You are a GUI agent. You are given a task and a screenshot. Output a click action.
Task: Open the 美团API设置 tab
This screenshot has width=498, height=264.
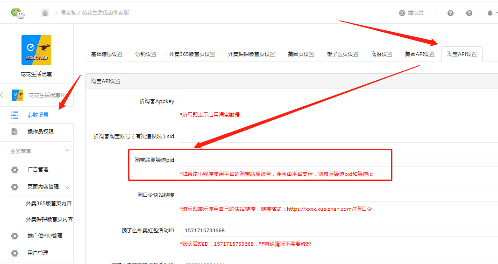point(420,54)
